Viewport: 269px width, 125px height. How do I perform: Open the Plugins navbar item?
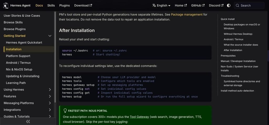[x=65, y=6]
